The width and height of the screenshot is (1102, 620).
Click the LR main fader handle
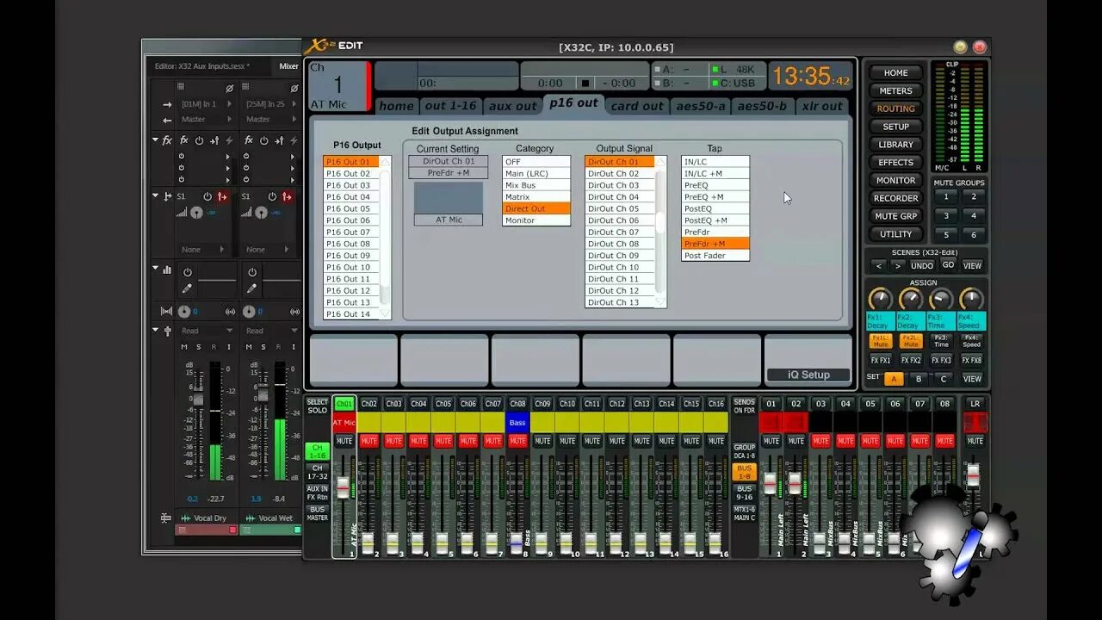pyautogui.click(x=973, y=476)
